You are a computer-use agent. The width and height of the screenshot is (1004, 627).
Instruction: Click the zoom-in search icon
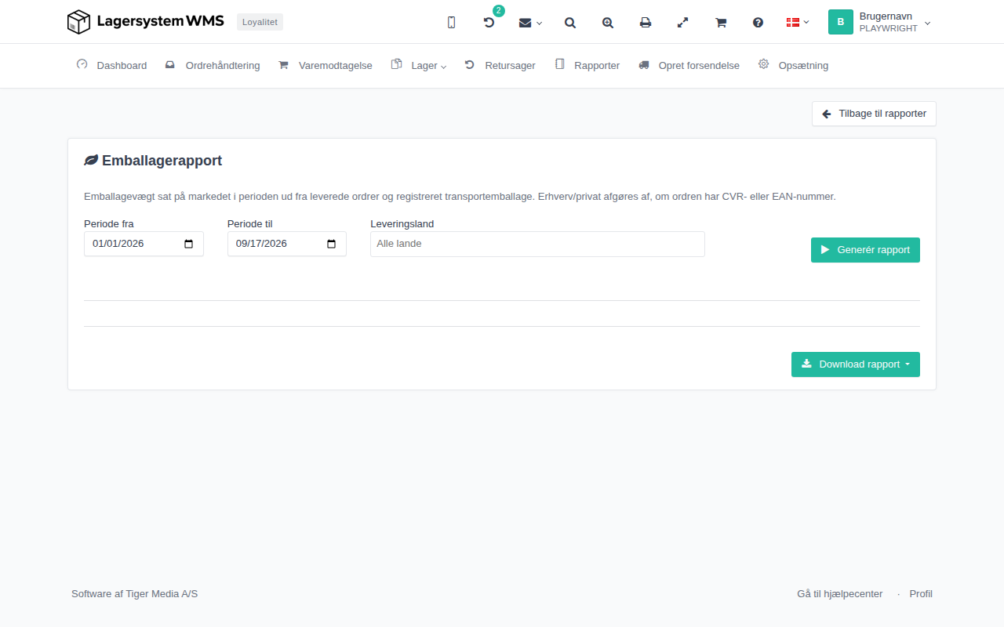[608, 23]
